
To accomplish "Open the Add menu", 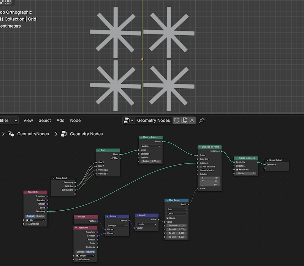I will click(x=60, y=120).
